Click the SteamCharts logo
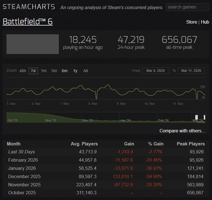212x200 pixels. 29,7
